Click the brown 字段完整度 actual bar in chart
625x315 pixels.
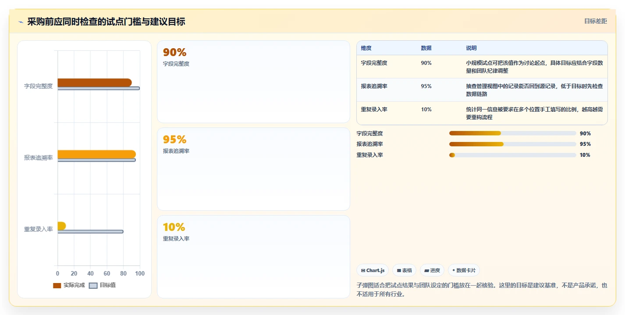pos(95,82)
